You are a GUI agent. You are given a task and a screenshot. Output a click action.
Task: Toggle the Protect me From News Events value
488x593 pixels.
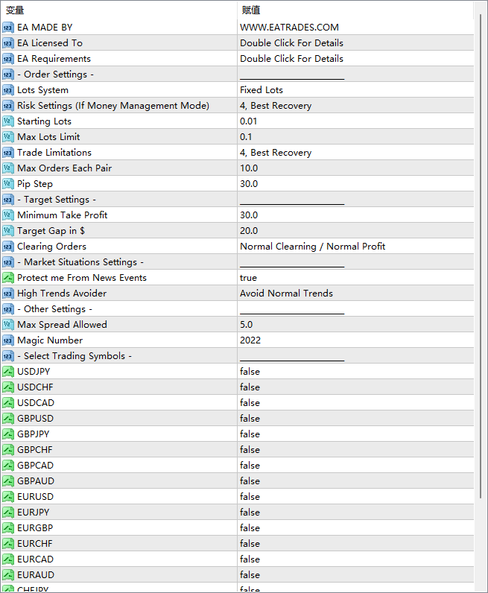coord(248,278)
